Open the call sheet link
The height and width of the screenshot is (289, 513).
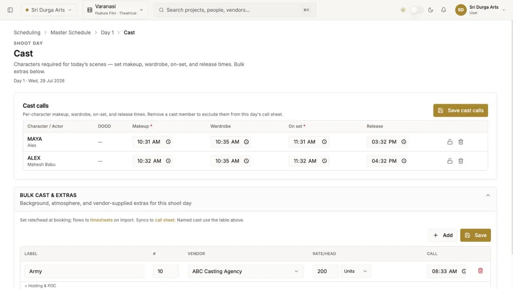click(165, 220)
